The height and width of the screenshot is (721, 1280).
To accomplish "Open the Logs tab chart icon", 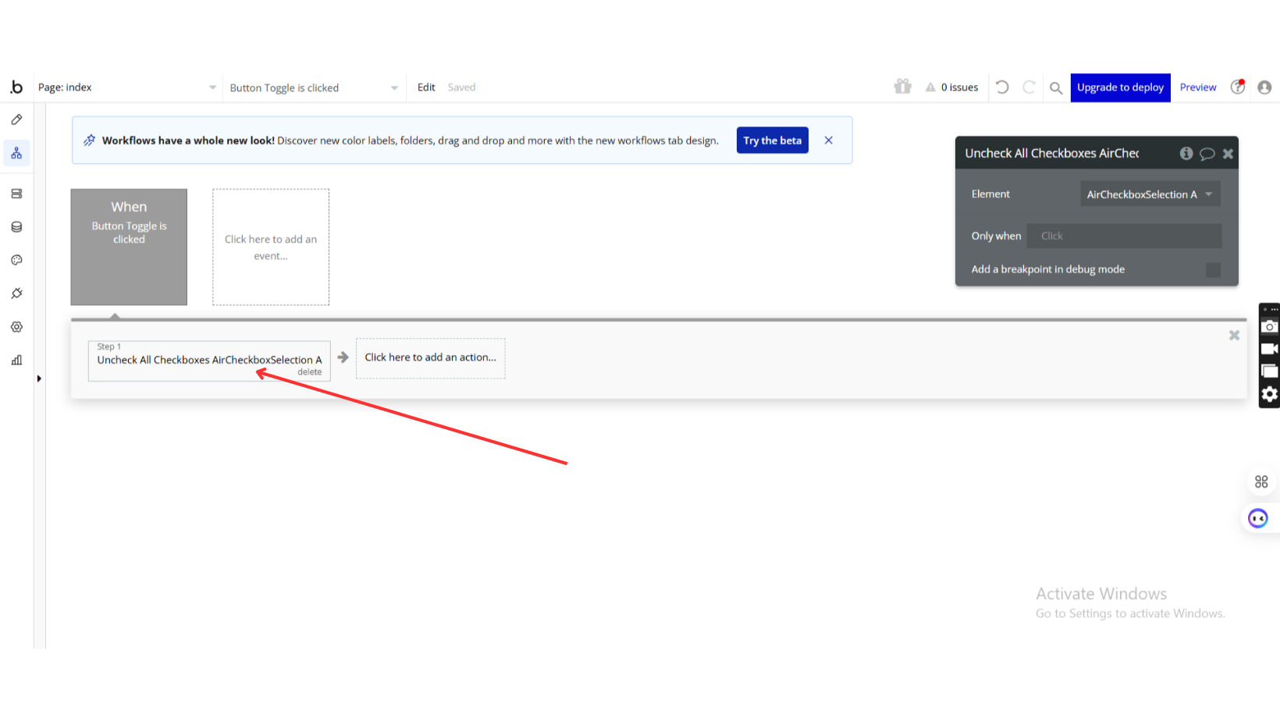I will (x=16, y=360).
